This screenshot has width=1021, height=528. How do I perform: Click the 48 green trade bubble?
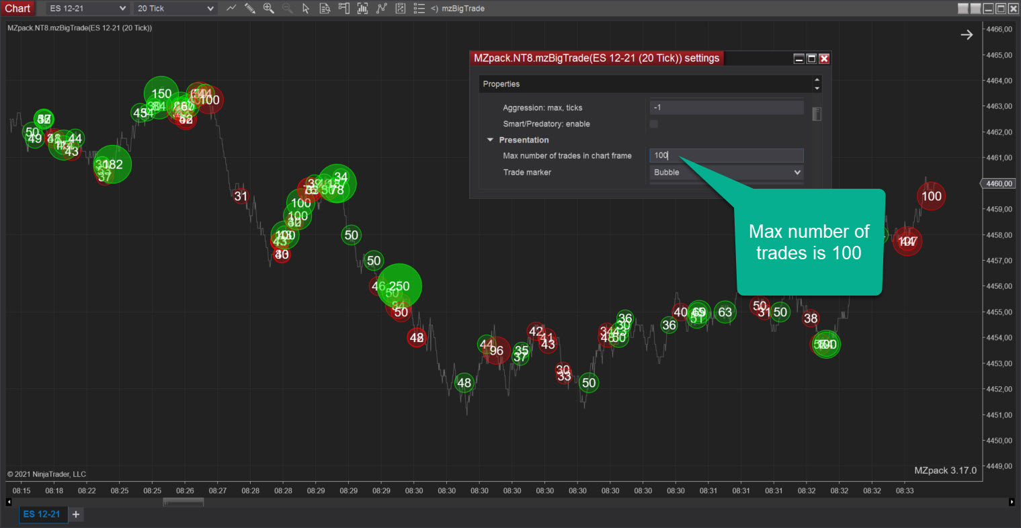pos(464,383)
